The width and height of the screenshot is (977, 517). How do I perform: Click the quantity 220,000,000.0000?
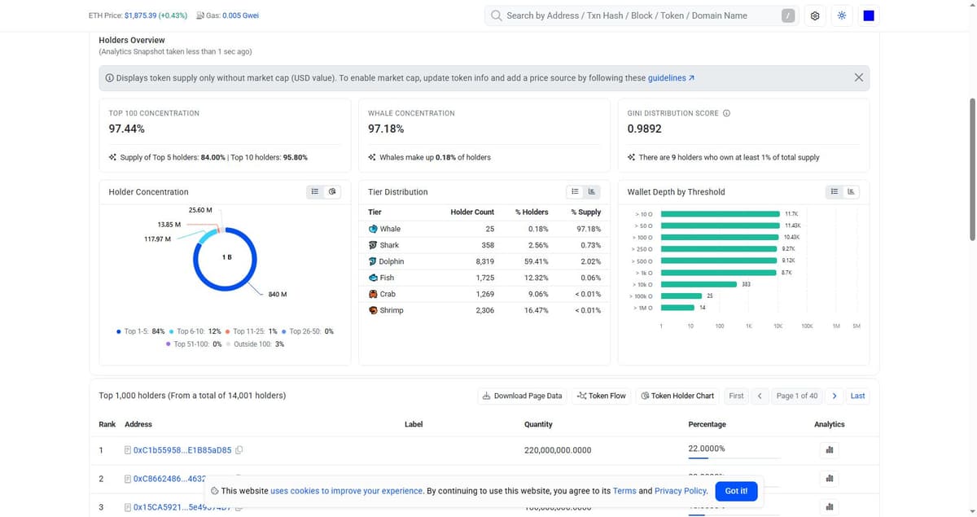click(x=558, y=449)
